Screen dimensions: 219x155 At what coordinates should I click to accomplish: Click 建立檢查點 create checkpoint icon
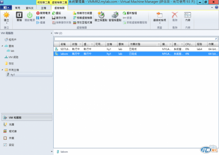tap(101, 15)
